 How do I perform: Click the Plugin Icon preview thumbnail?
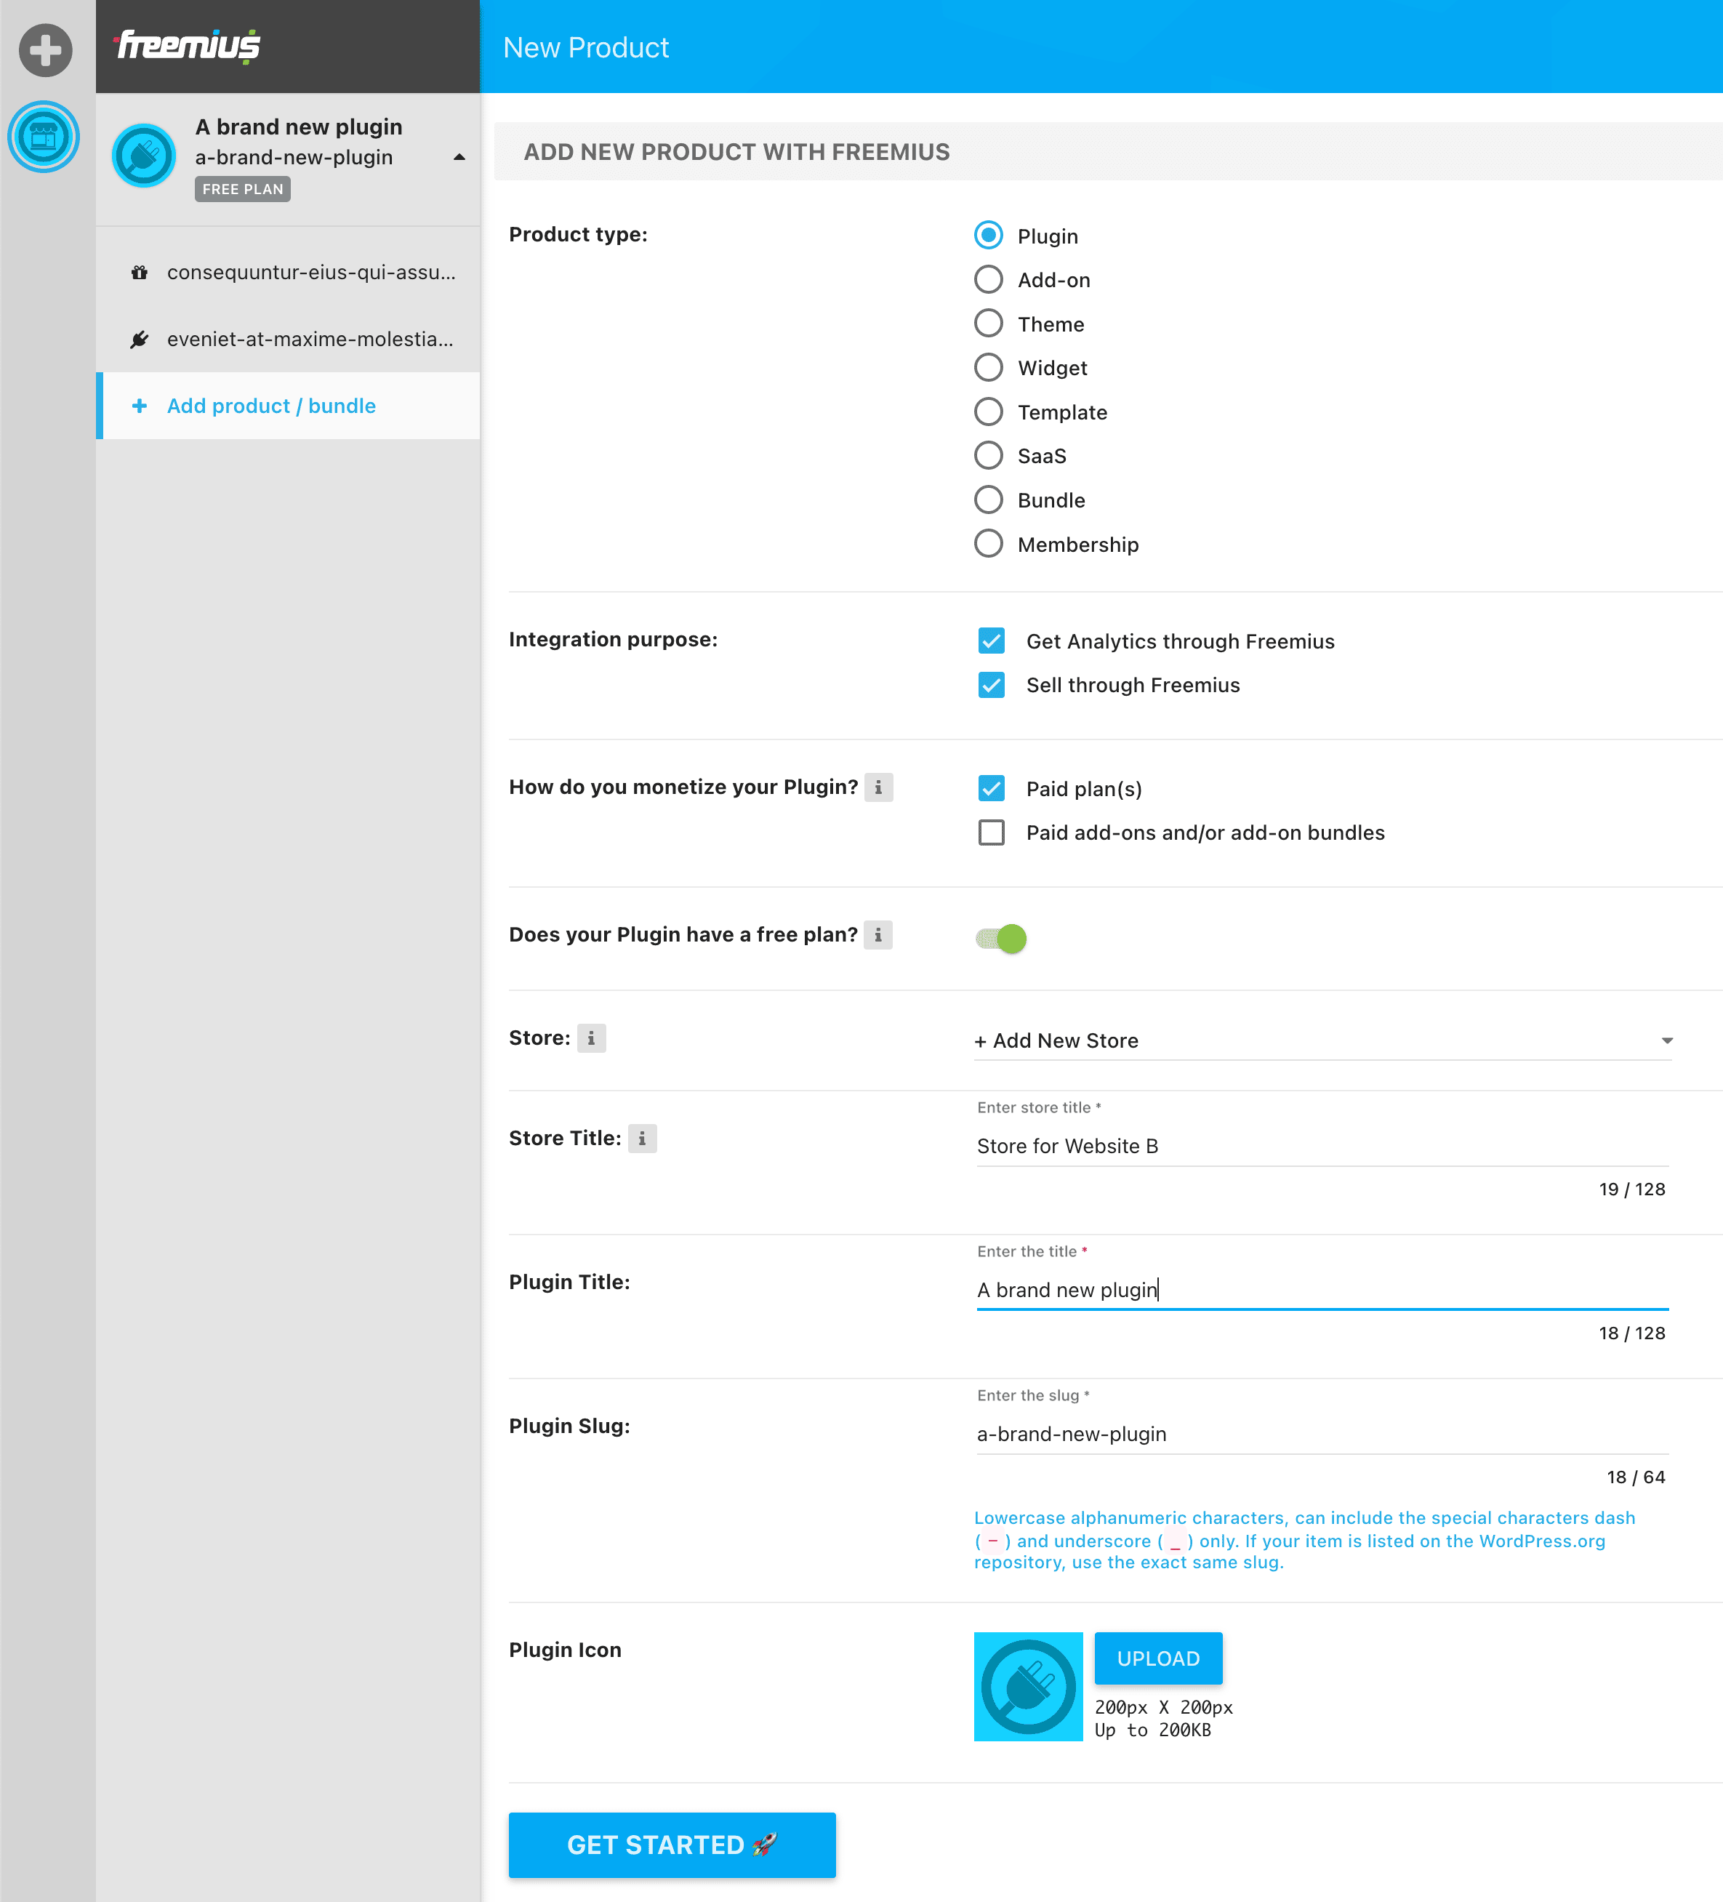pyautogui.click(x=1029, y=1686)
